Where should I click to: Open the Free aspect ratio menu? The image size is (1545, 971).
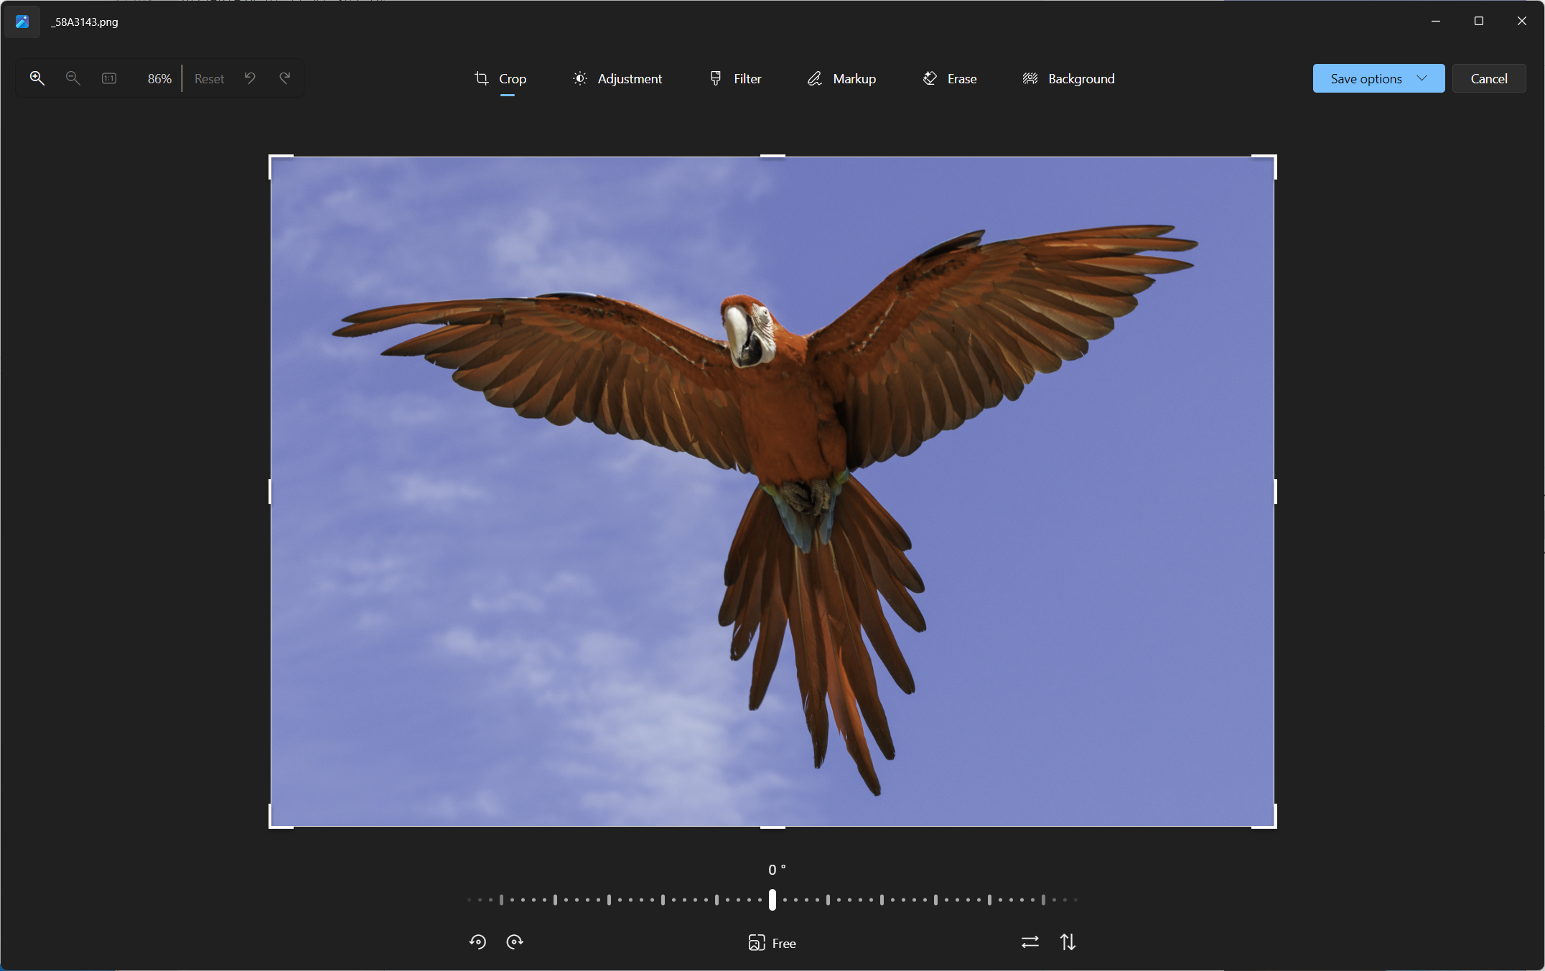[772, 943]
